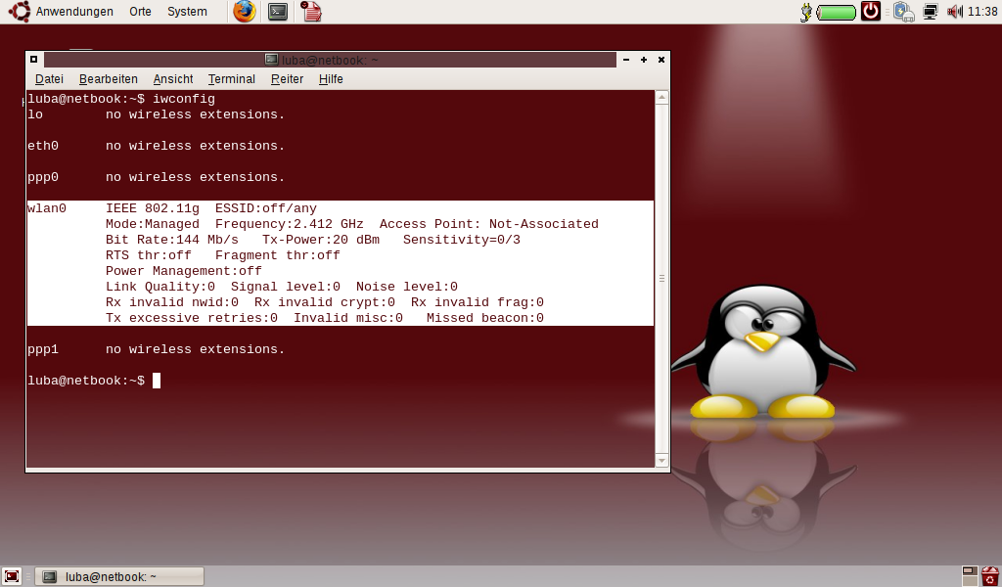Click the text IEEE 802.11g

tap(152, 208)
